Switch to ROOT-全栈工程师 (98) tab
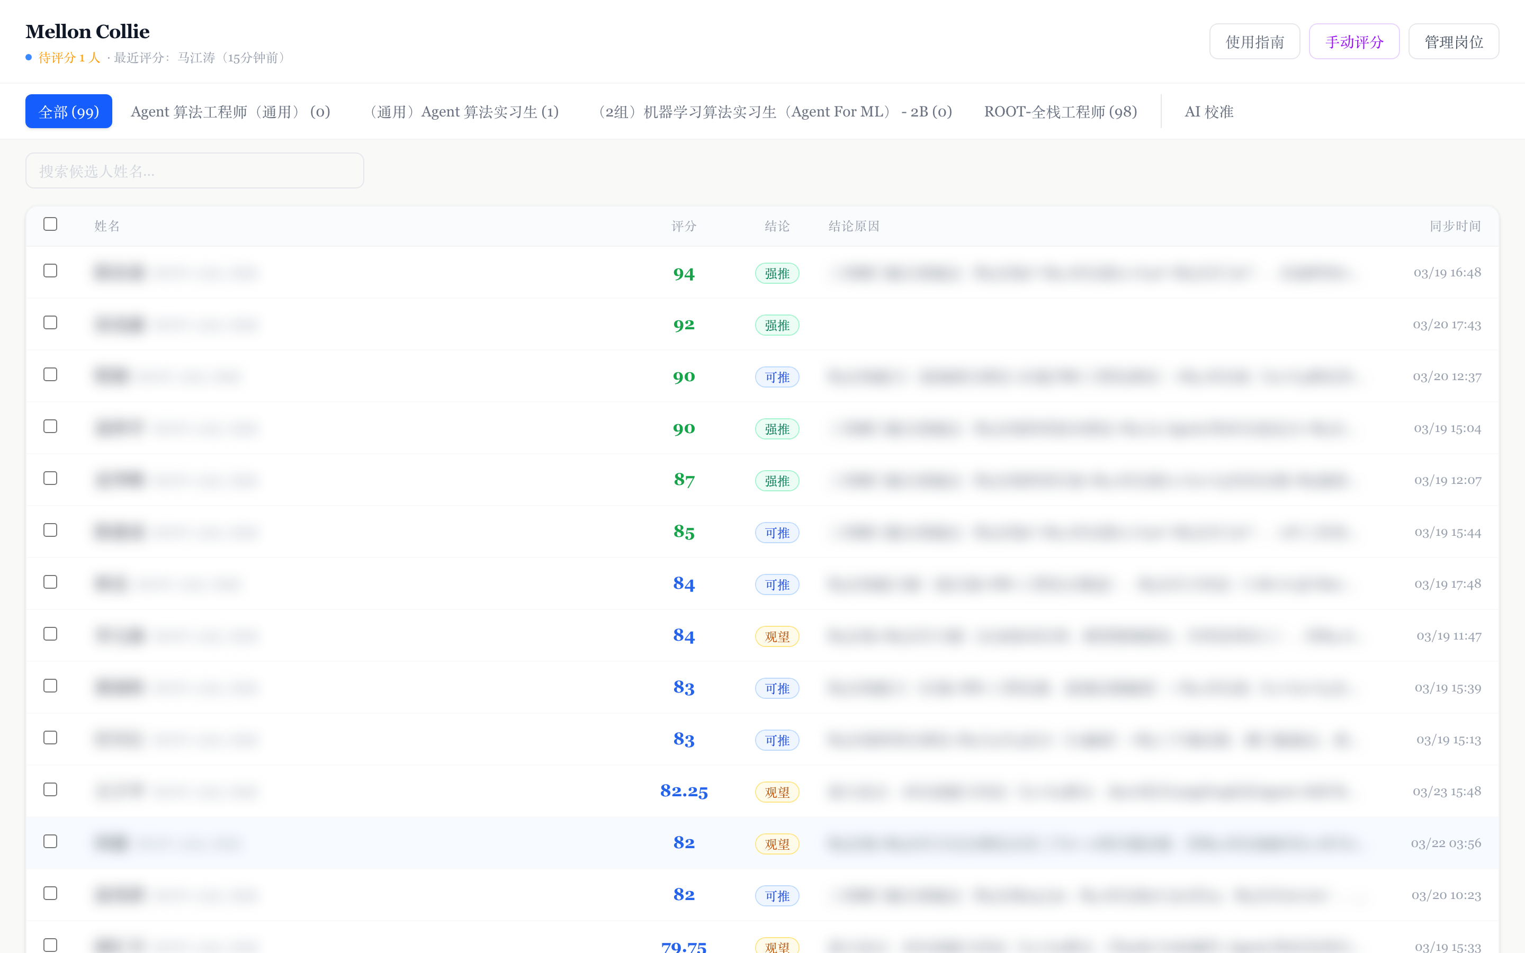Viewport: 1525px width, 953px height. pyautogui.click(x=1060, y=112)
